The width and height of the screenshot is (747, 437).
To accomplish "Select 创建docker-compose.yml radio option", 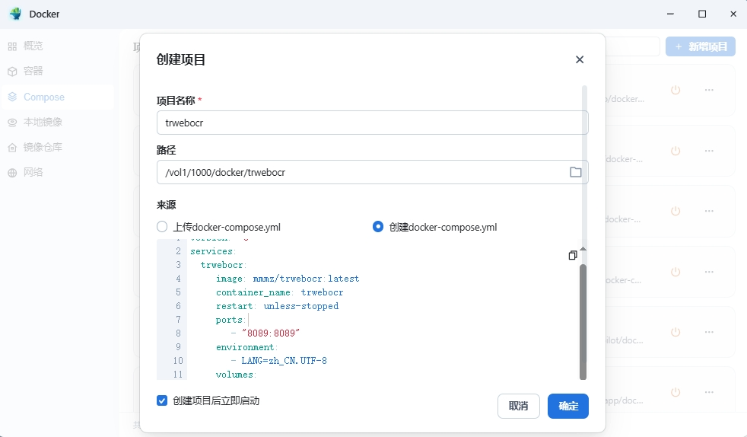I will tap(378, 226).
